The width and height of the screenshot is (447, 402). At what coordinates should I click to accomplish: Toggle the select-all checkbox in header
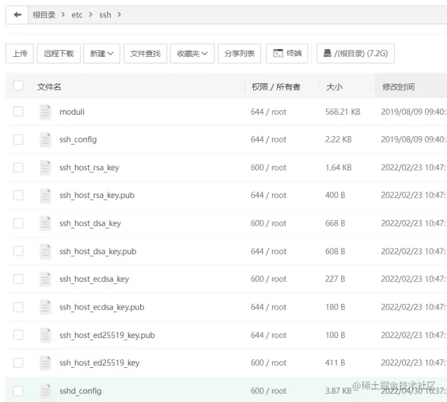(x=18, y=85)
